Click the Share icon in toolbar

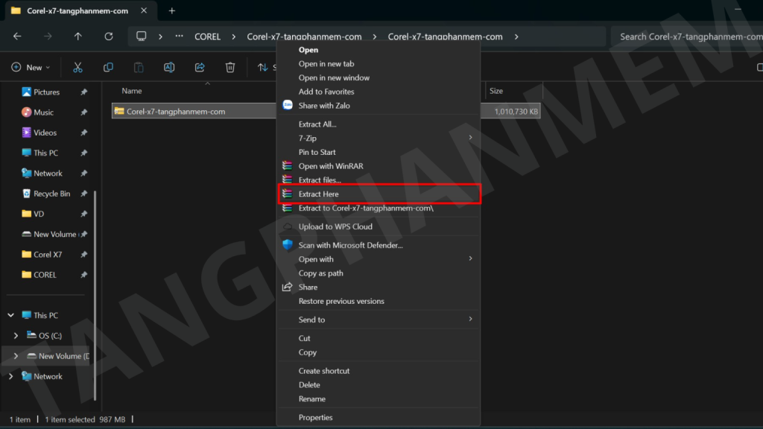pyautogui.click(x=200, y=67)
